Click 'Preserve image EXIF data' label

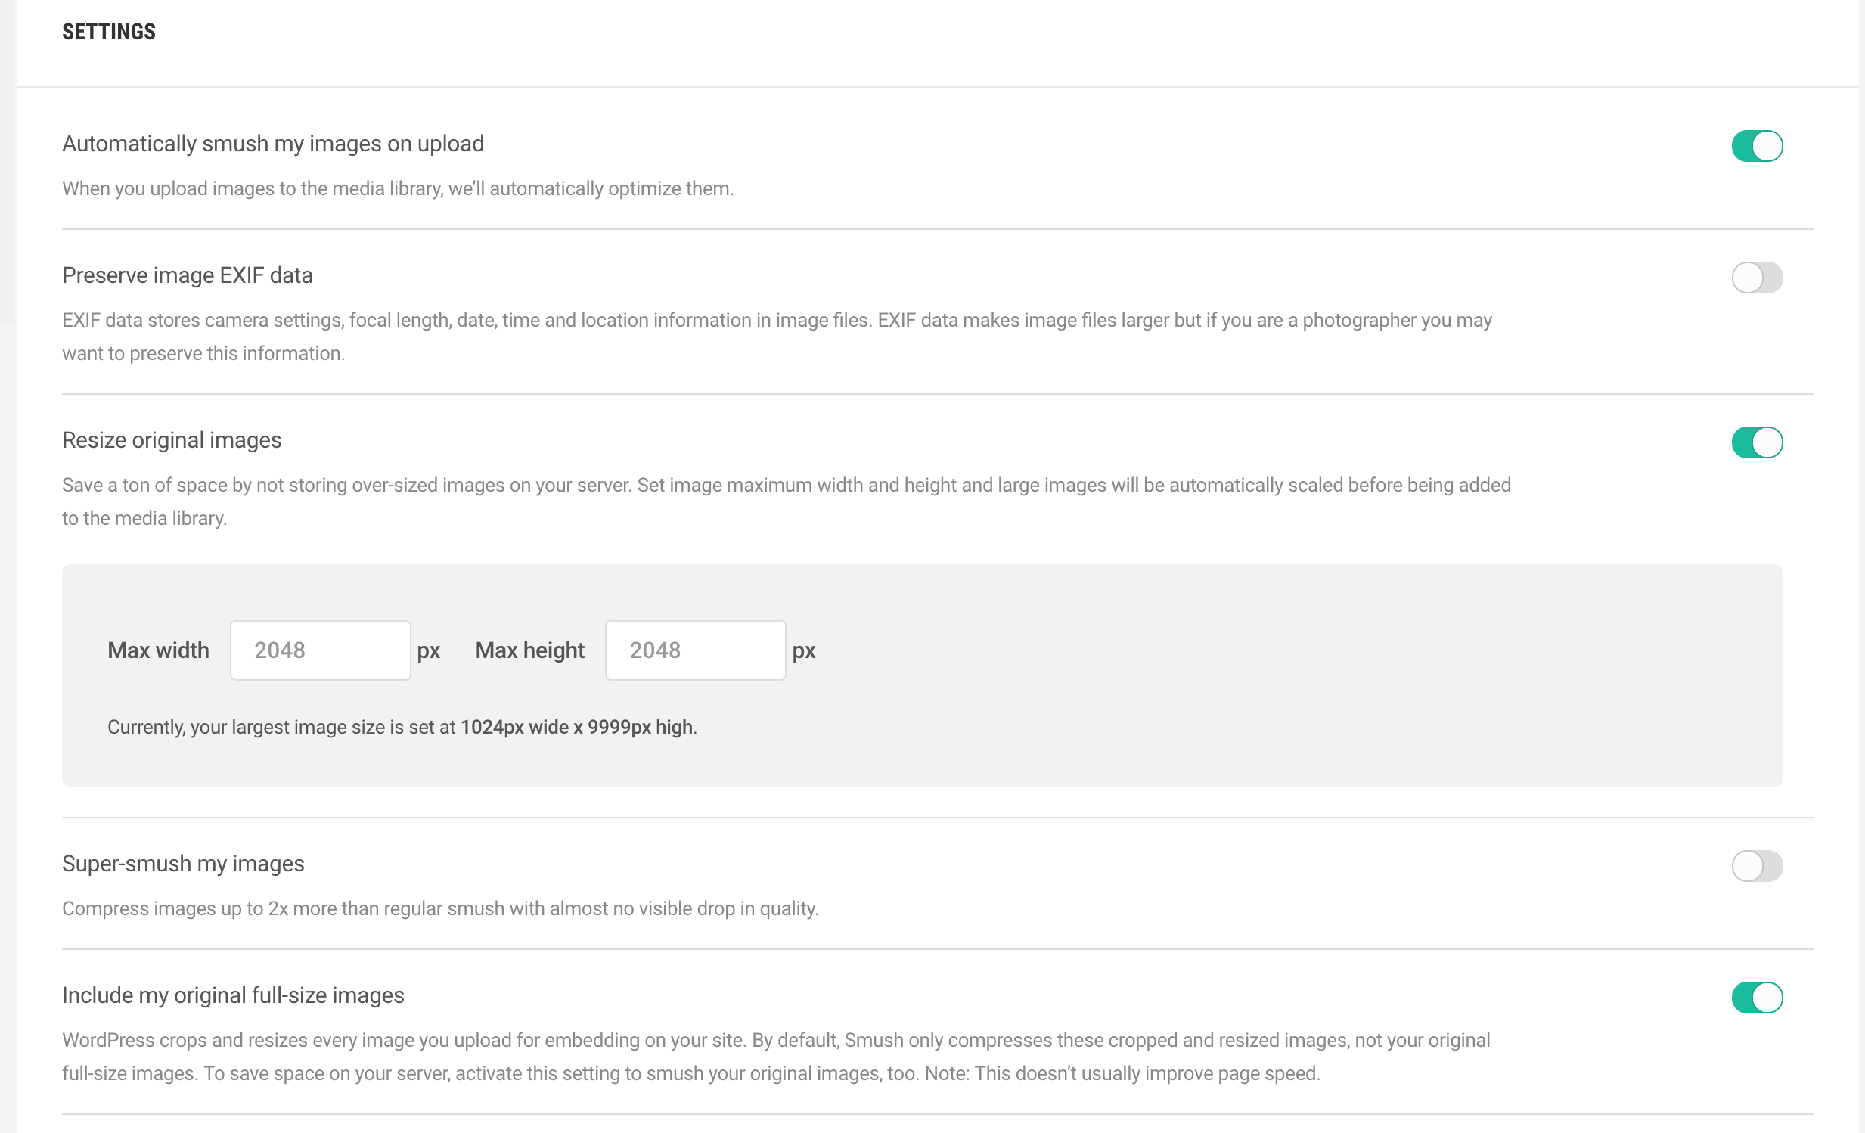[187, 275]
